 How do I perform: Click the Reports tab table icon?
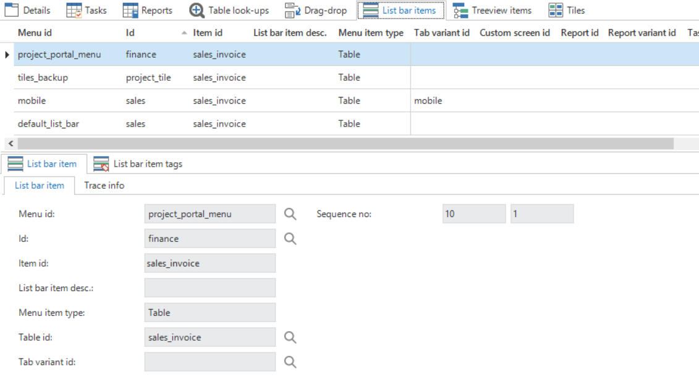130,10
